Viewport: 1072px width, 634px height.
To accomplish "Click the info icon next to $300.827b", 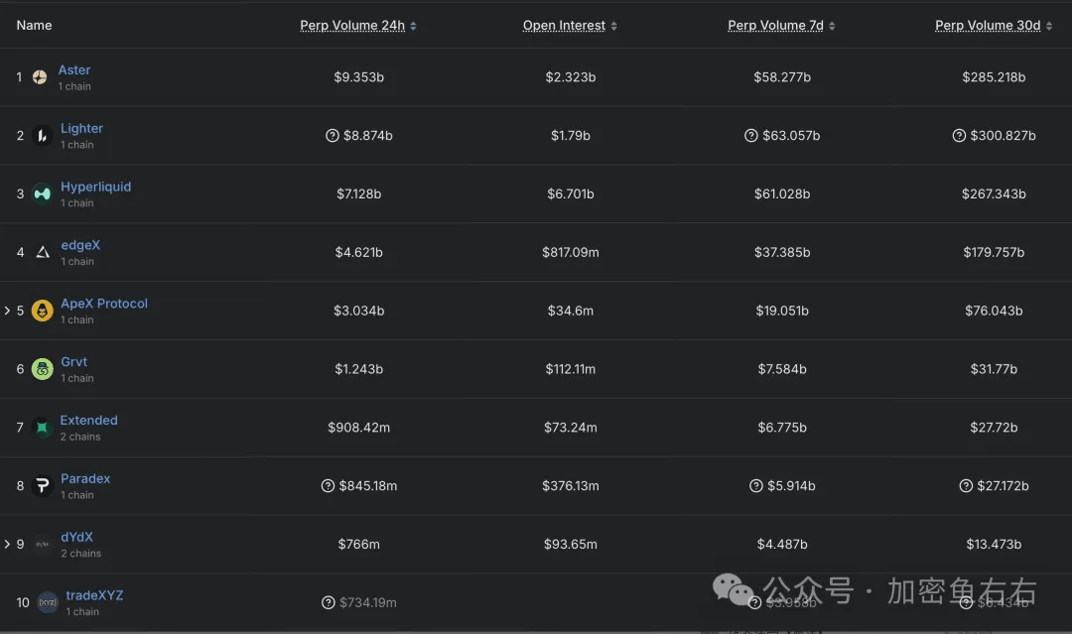I will (x=959, y=136).
